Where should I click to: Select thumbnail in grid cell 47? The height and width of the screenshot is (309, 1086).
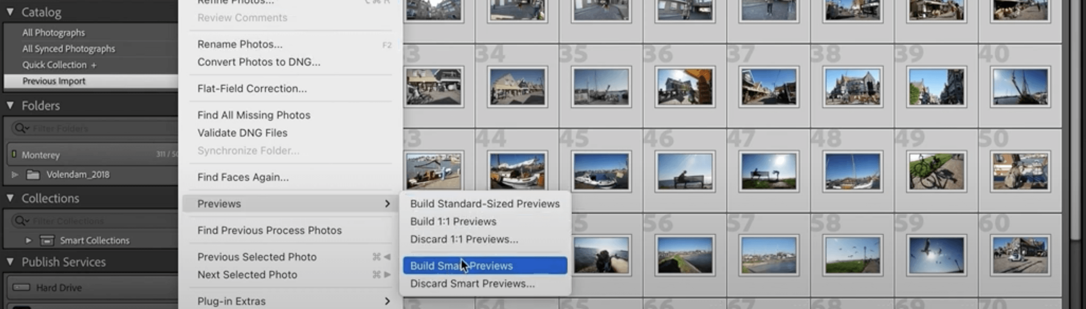tap(769, 171)
